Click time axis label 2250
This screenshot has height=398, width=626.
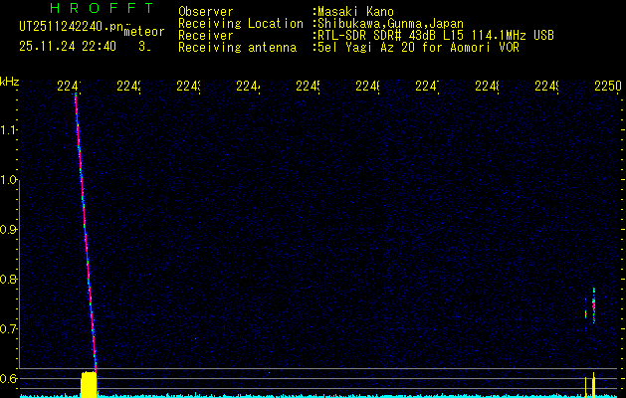(608, 86)
